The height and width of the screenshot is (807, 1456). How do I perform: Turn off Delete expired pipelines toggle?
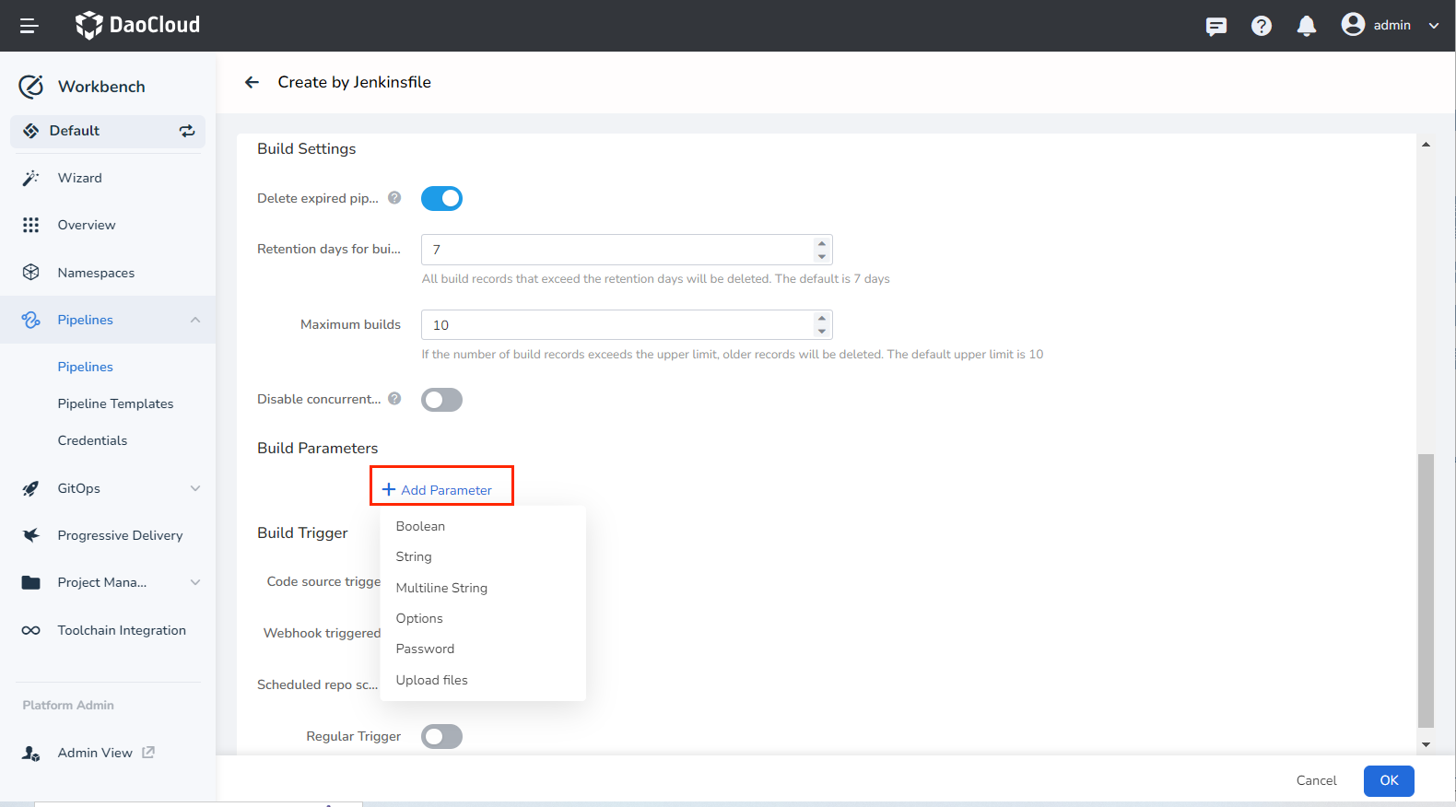[x=441, y=199]
